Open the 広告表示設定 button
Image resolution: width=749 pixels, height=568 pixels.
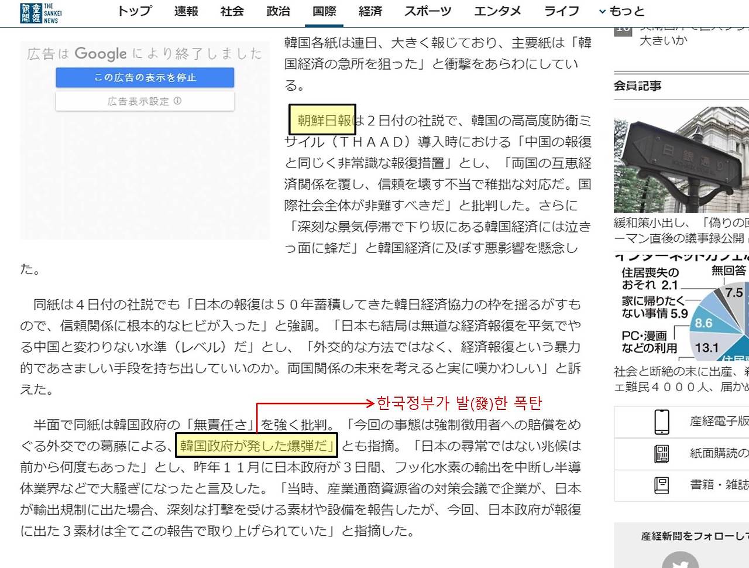coord(145,101)
